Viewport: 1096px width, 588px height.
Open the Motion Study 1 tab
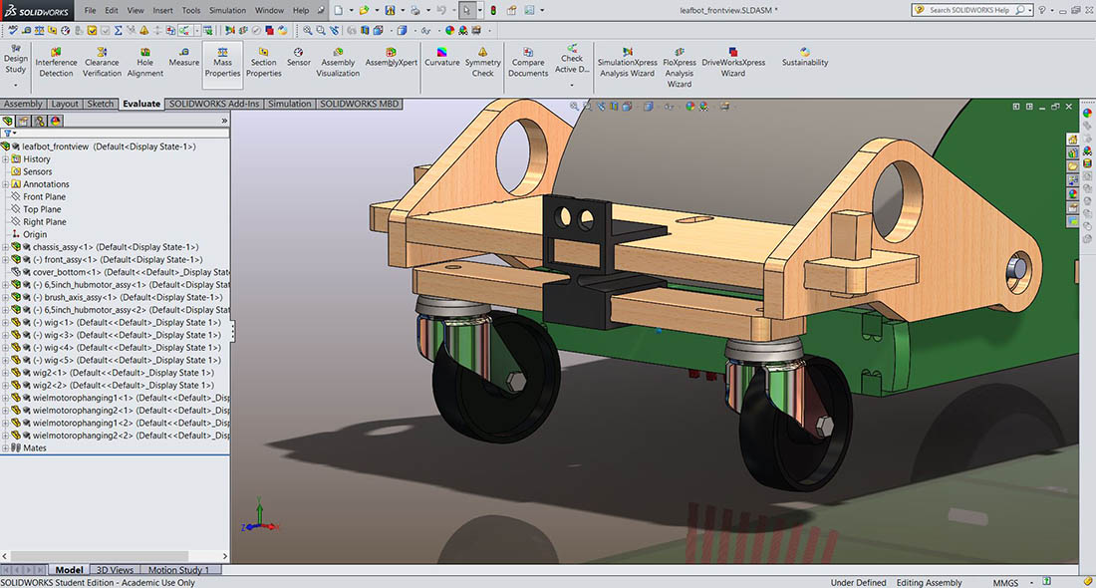click(179, 570)
